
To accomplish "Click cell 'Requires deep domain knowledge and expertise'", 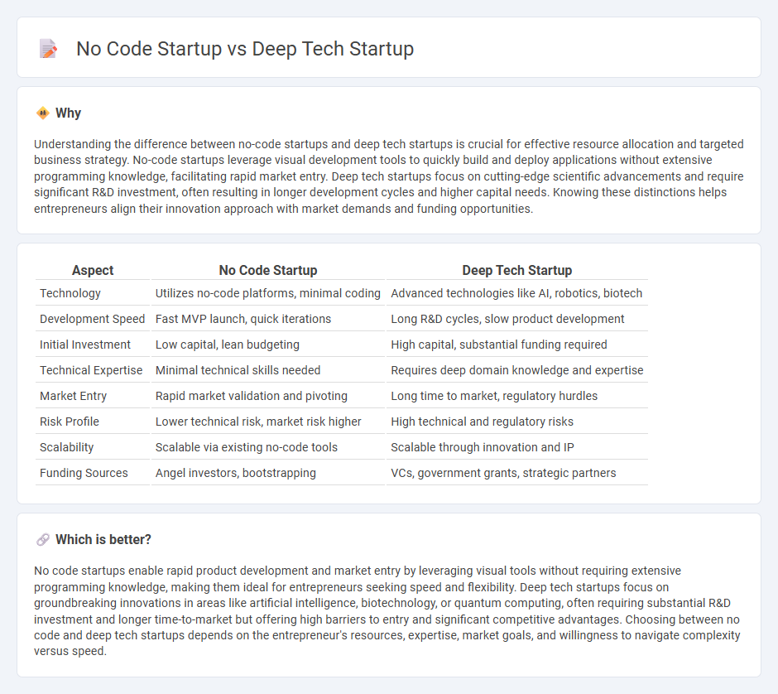I will pos(517,370).
